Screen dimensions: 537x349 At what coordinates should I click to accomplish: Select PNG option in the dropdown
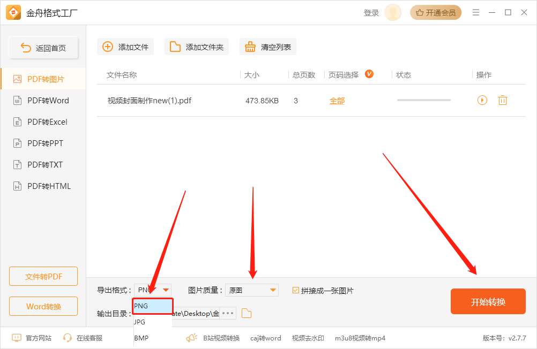[153, 306]
